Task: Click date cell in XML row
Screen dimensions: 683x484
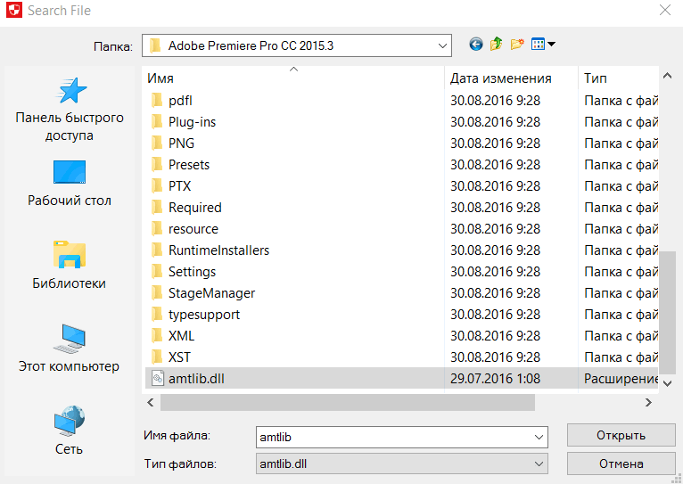Action: (495, 335)
